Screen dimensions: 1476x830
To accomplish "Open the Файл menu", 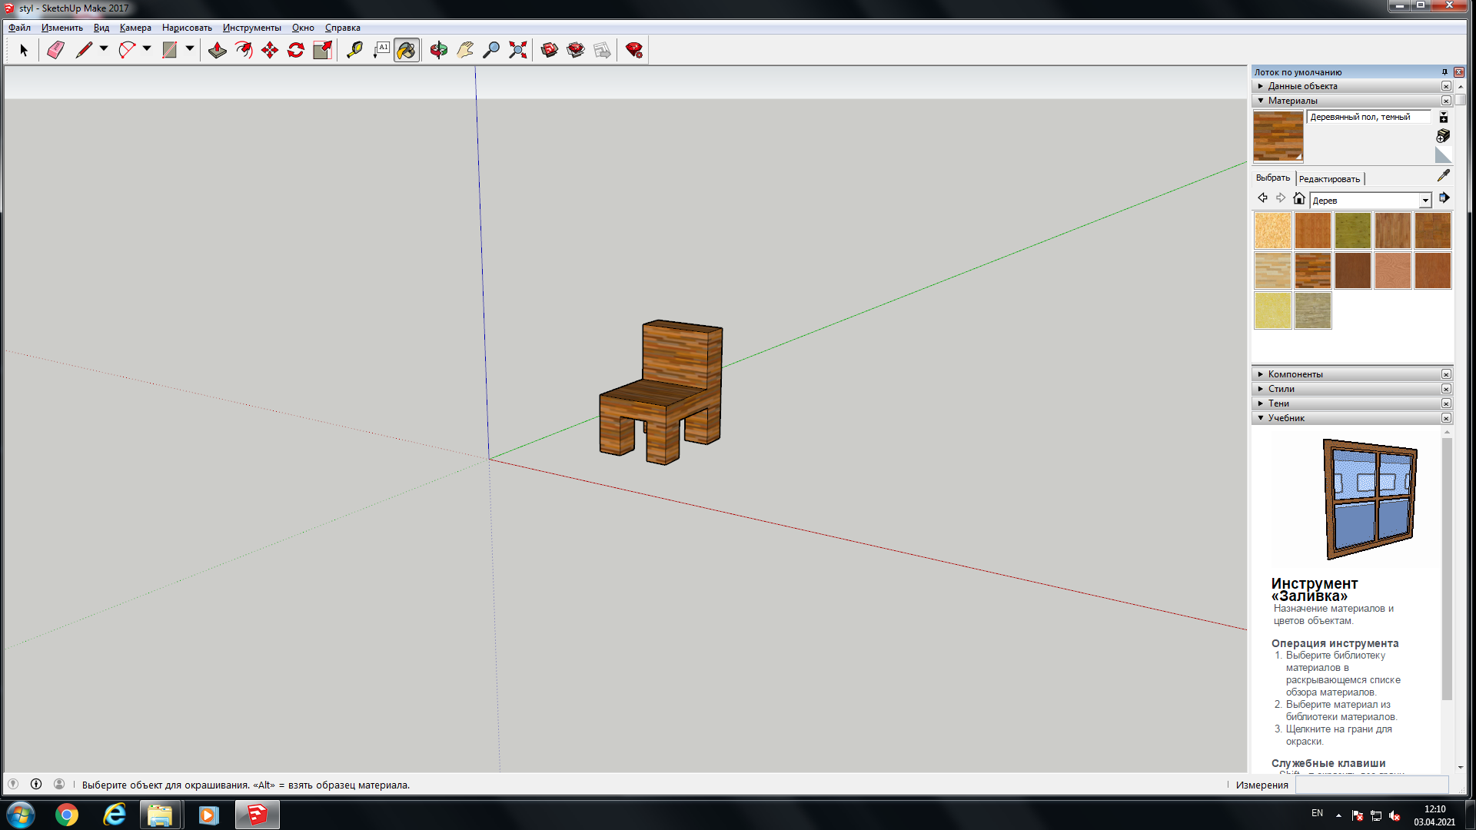I will tap(19, 28).
